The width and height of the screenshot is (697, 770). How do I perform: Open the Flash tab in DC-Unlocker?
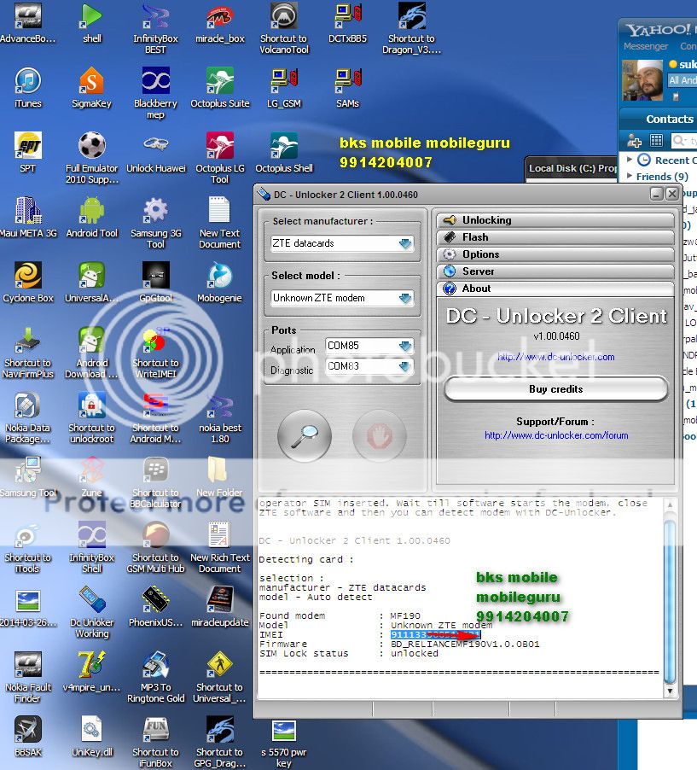tap(555, 237)
